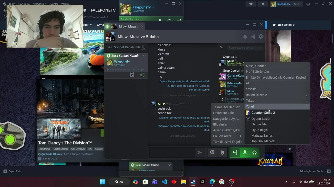The image size is (334, 187).
Task: Click the Steam notifications bell
Action: coord(263,4)
